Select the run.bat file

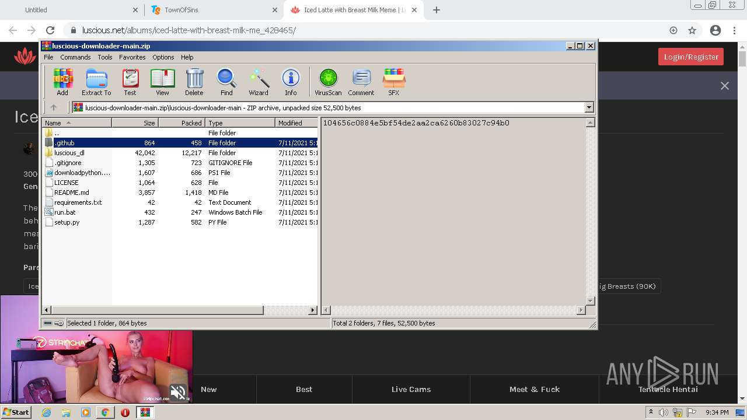point(180,212)
